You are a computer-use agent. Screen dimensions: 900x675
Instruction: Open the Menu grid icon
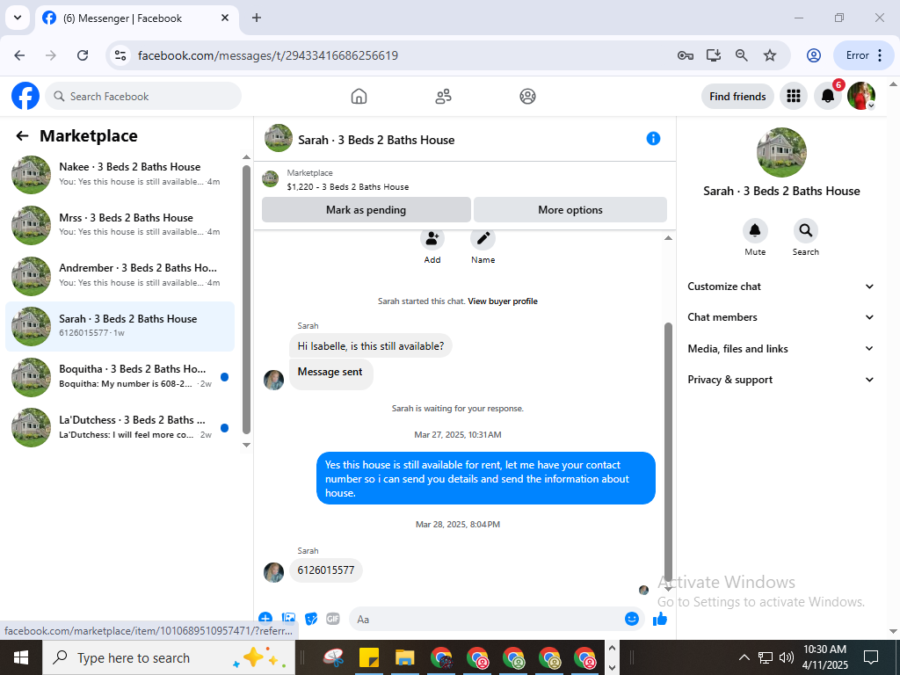(794, 96)
